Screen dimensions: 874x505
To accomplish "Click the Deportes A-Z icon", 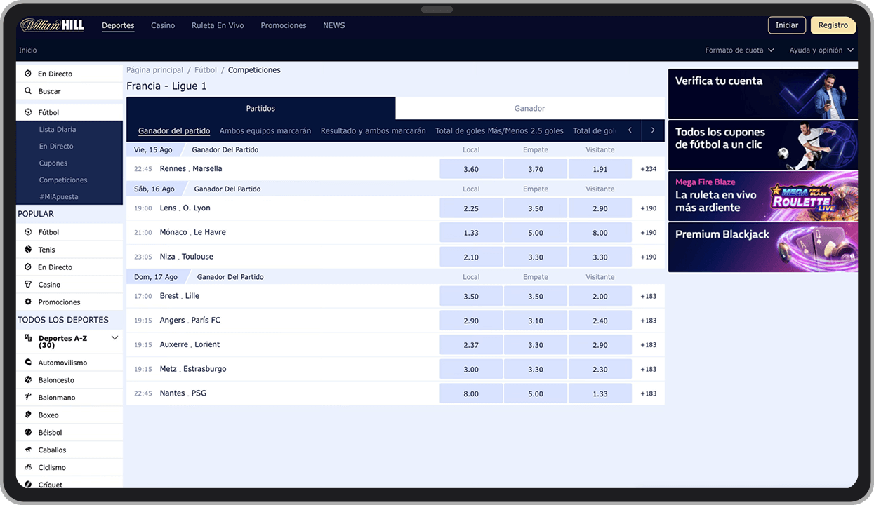I will pyautogui.click(x=28, y=338).
